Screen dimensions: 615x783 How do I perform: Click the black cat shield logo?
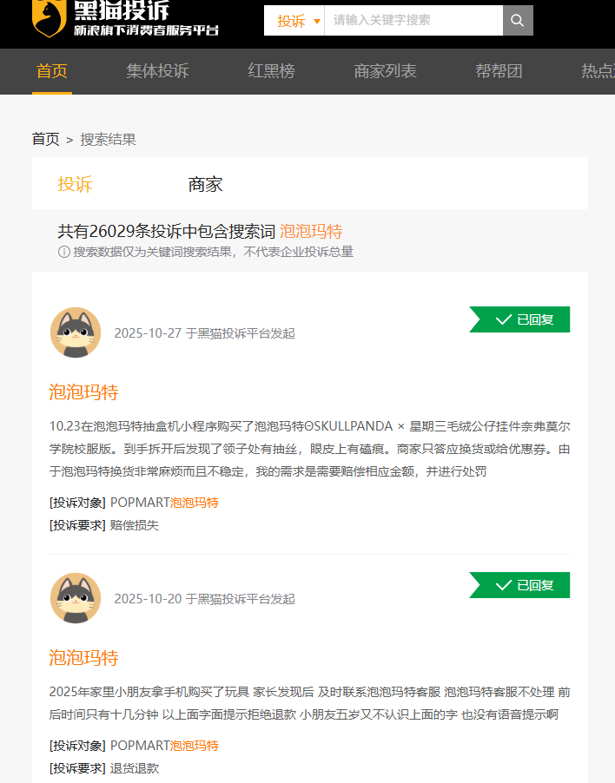coord(49,18)
